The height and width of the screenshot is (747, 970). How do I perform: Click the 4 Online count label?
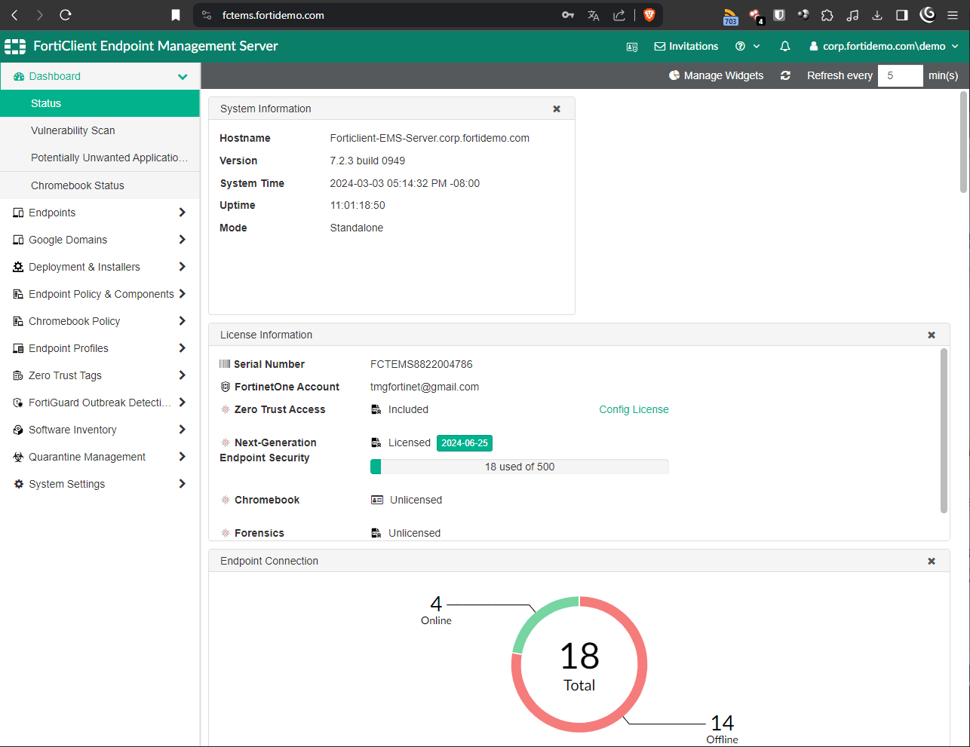coord(436,611)
